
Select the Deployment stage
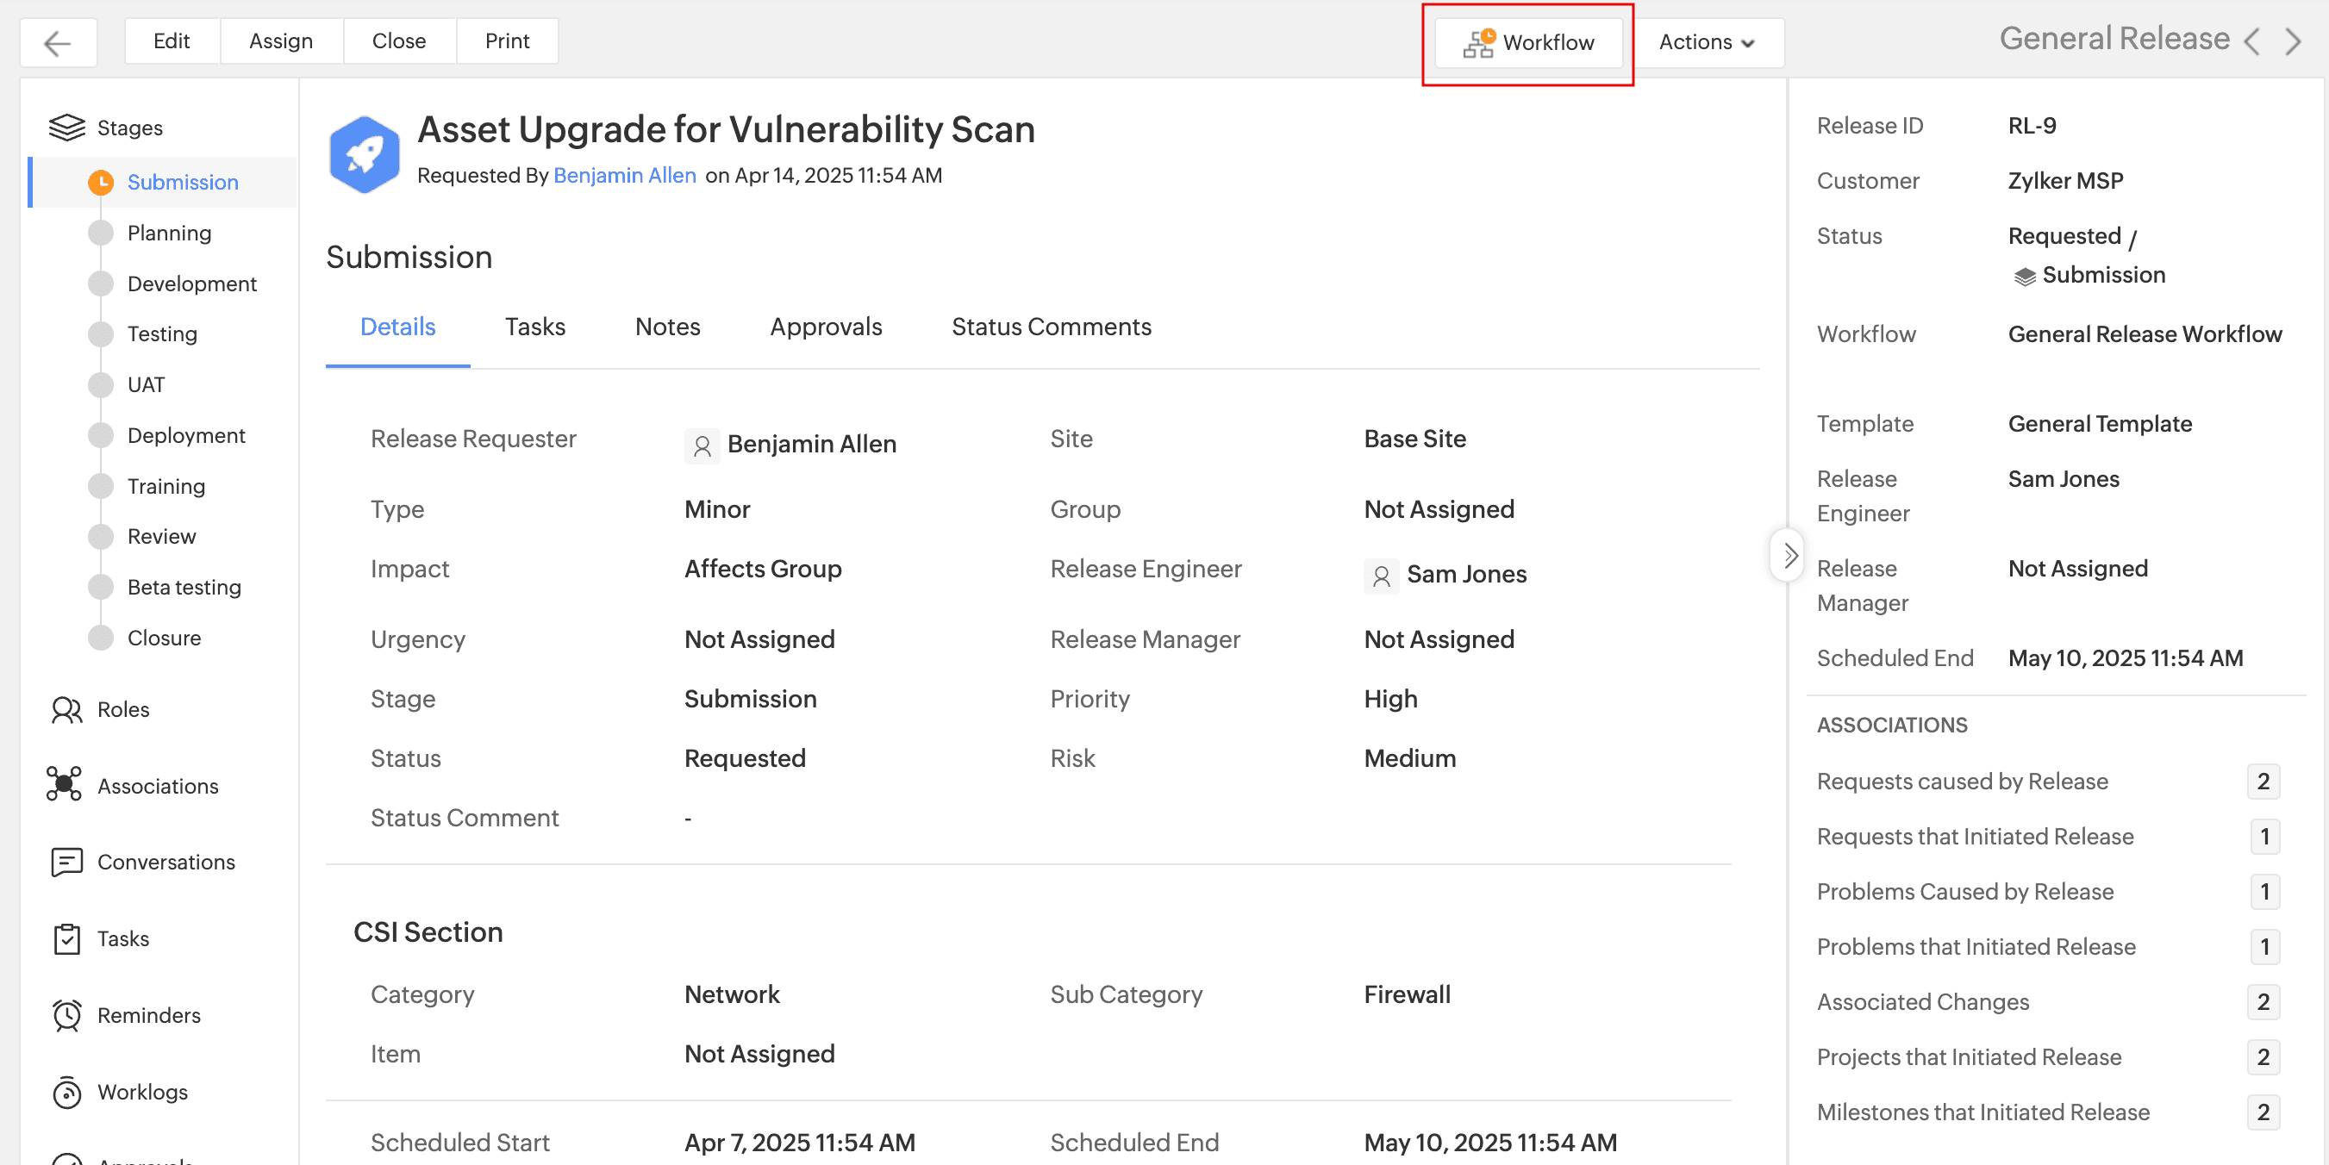coord(185,436)
